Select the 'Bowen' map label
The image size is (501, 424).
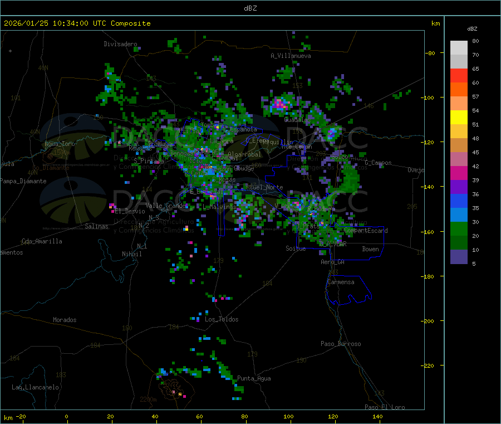pos(370,249)
